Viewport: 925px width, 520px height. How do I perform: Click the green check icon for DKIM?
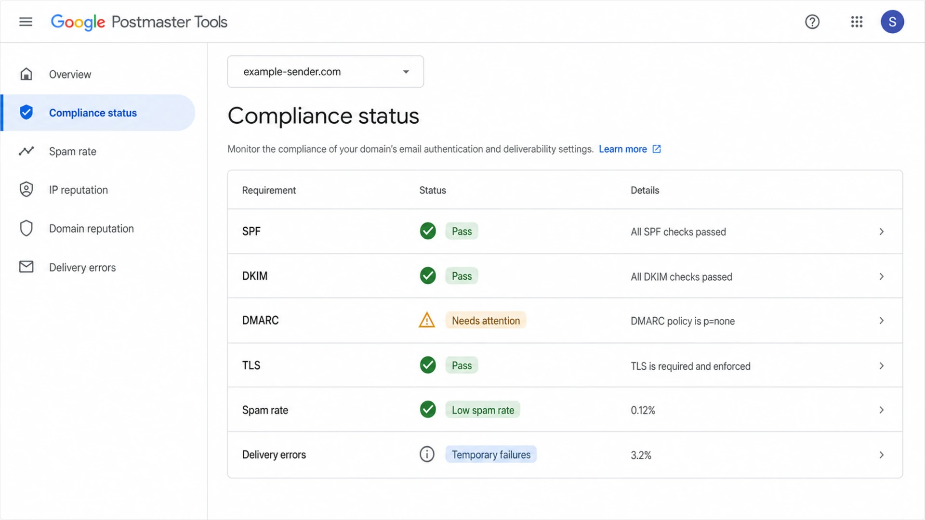click(x=428, y=276)
